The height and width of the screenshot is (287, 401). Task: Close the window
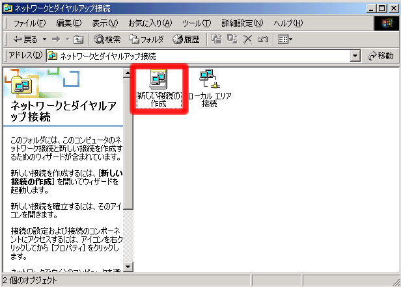pos(393,8)
